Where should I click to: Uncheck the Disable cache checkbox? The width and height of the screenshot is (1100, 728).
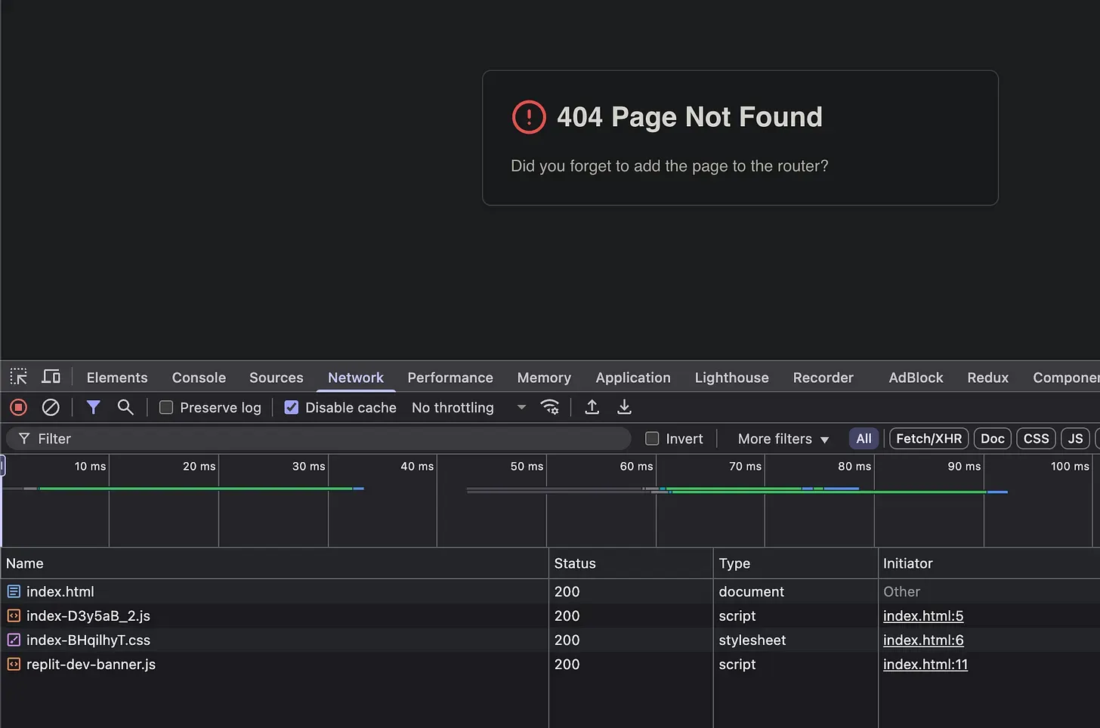[292, 408]
